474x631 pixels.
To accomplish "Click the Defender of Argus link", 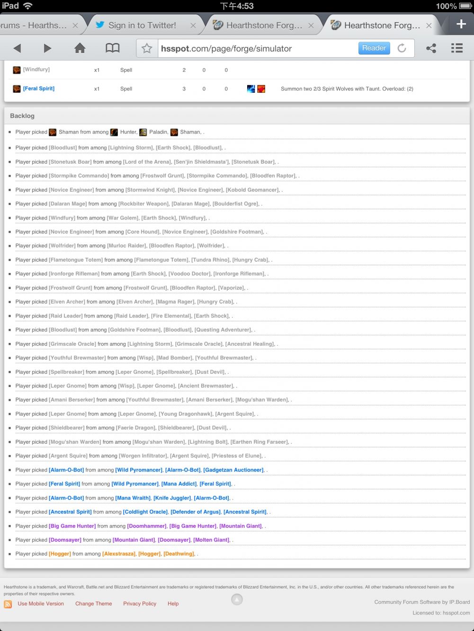I will (x=196, y=512).
